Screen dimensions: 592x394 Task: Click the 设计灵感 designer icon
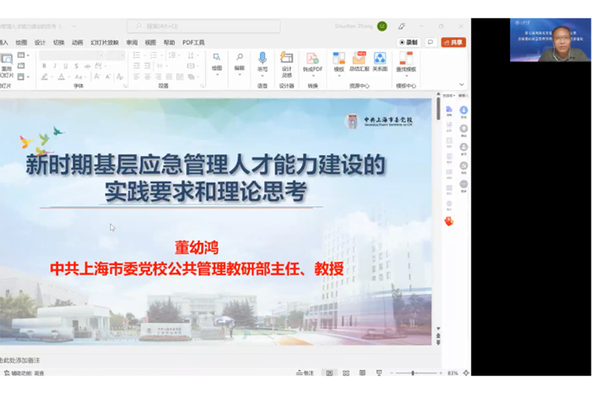pos(287,64)
